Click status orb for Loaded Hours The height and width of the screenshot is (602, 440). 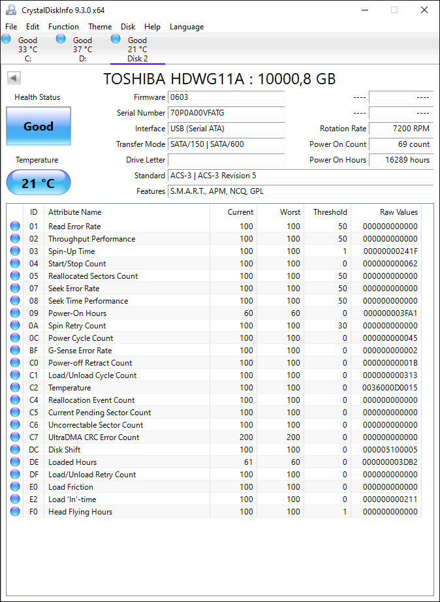15,462
